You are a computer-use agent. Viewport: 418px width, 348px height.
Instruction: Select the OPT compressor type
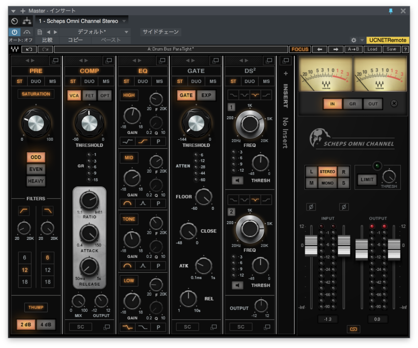104,95
